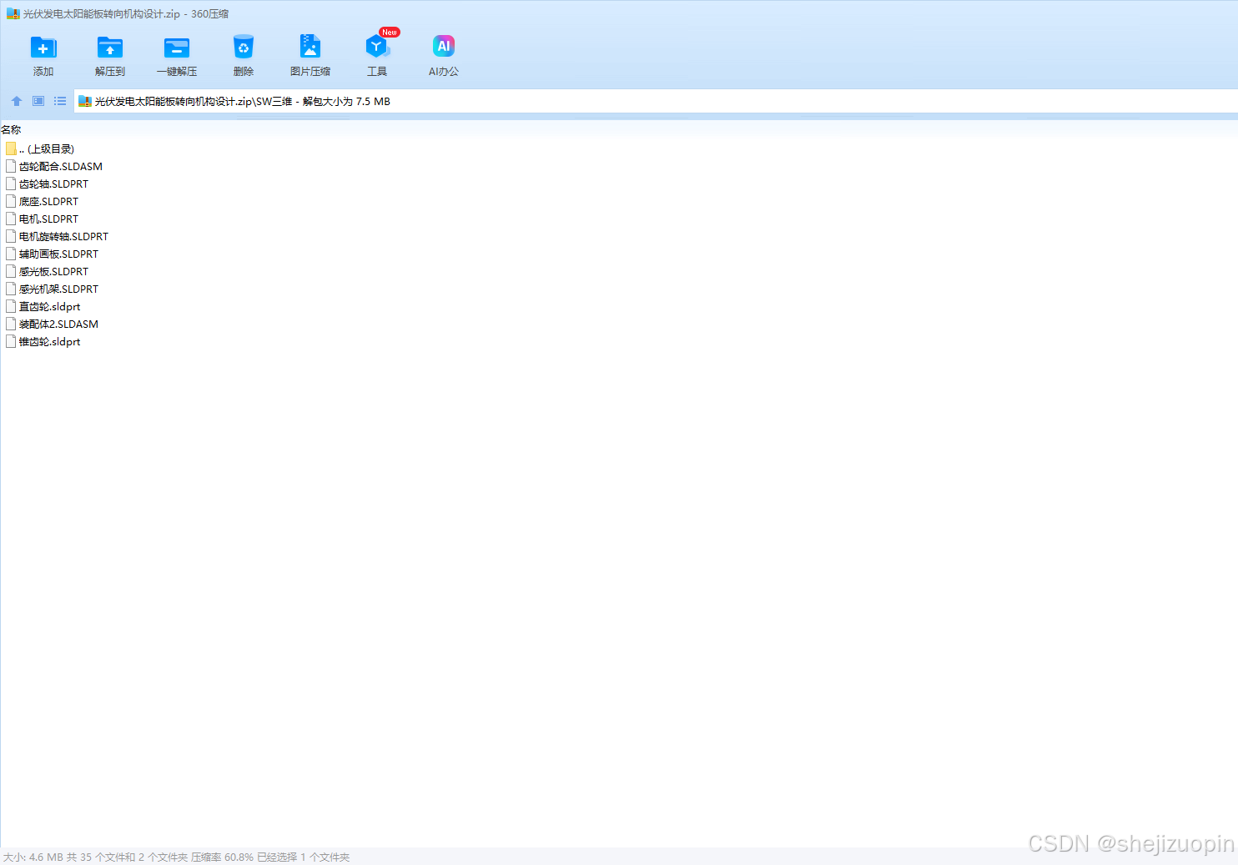Switch to the icon view mode button
Viewport: 1238px width, 865px height.
[38, 101]
